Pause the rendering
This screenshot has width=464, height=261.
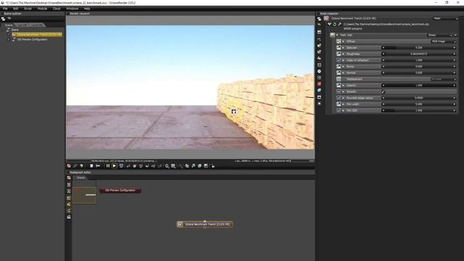tap(108, 166)
